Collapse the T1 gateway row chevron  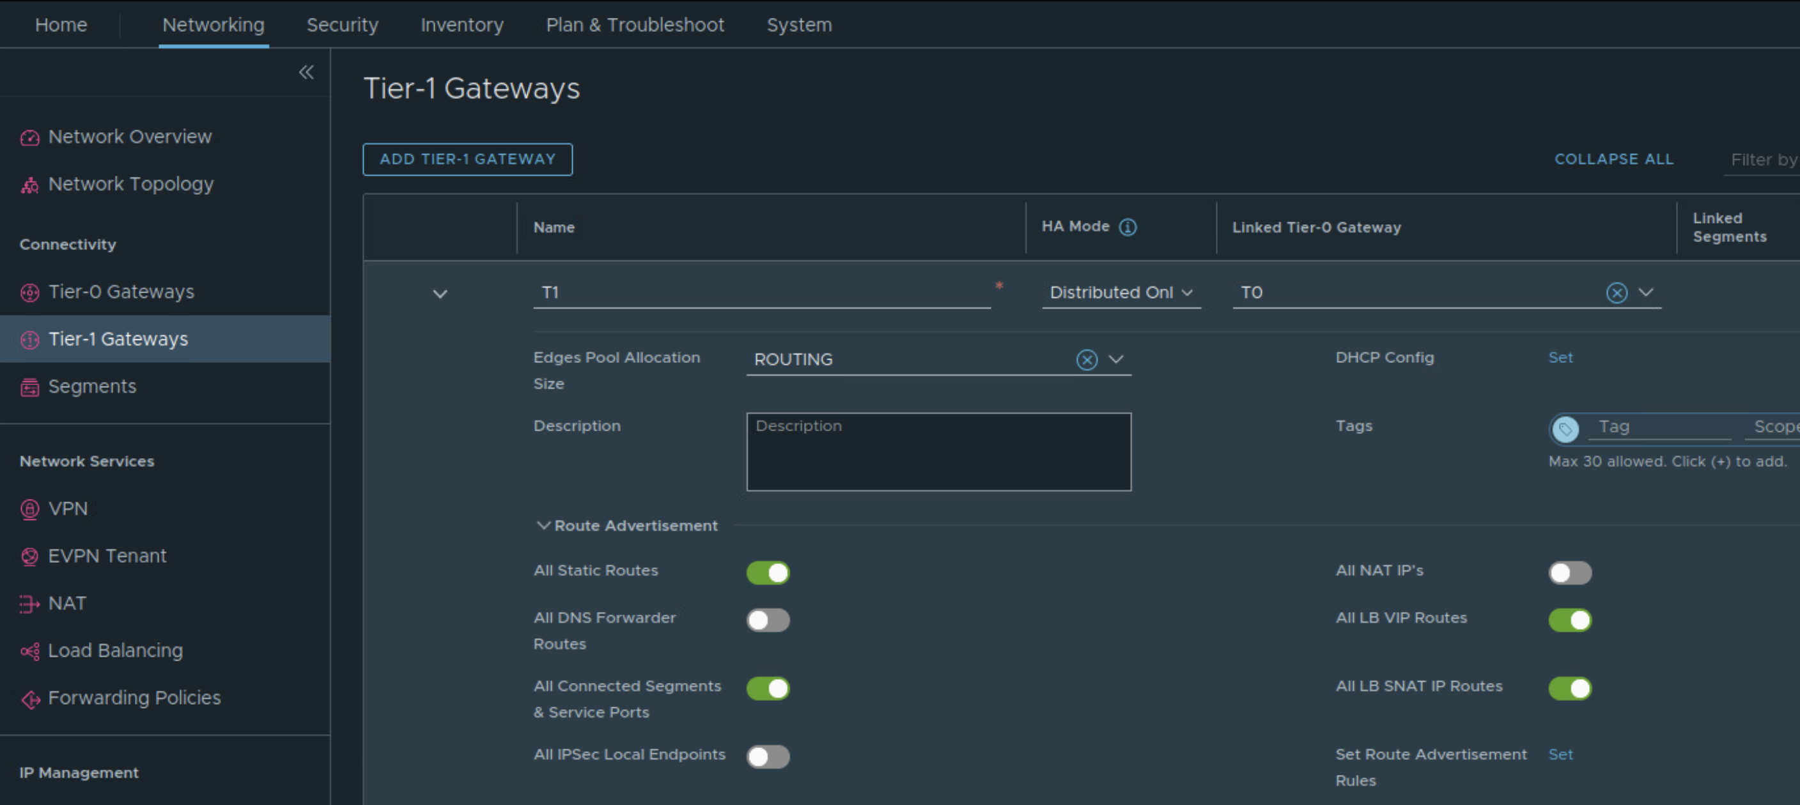440,294
